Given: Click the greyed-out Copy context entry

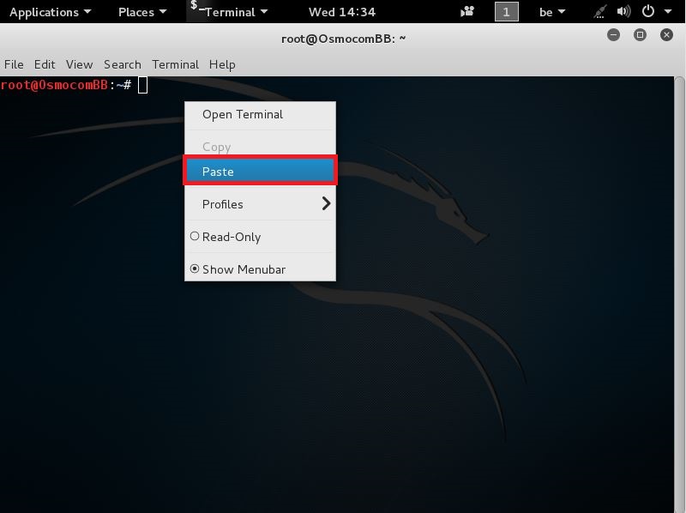Looking at the screenshot, I should pos(260,147).
